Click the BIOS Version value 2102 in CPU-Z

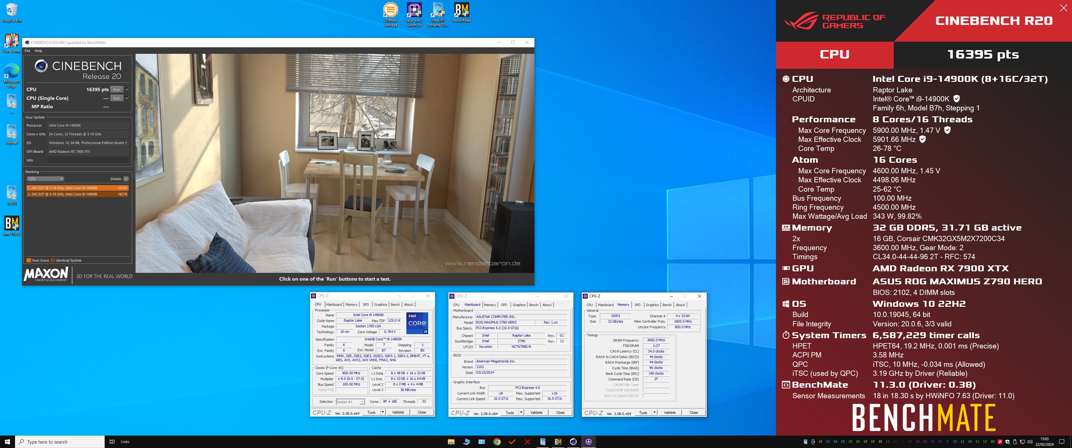click(x=521, y=367)
